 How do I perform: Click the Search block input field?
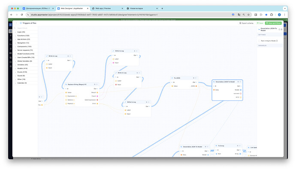coord(25,28)
